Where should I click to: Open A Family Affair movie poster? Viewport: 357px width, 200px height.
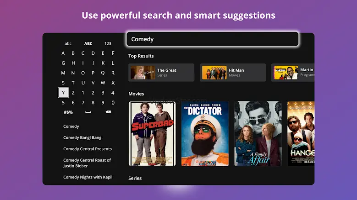pyautogui.click(x=258, y=133)
